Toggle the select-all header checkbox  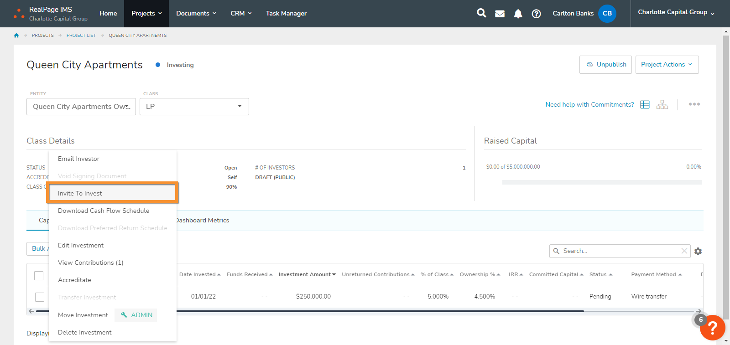coord(39,275)
